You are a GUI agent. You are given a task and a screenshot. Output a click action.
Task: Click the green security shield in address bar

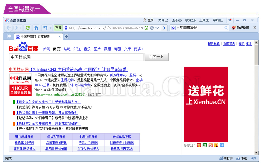[146, 28]
